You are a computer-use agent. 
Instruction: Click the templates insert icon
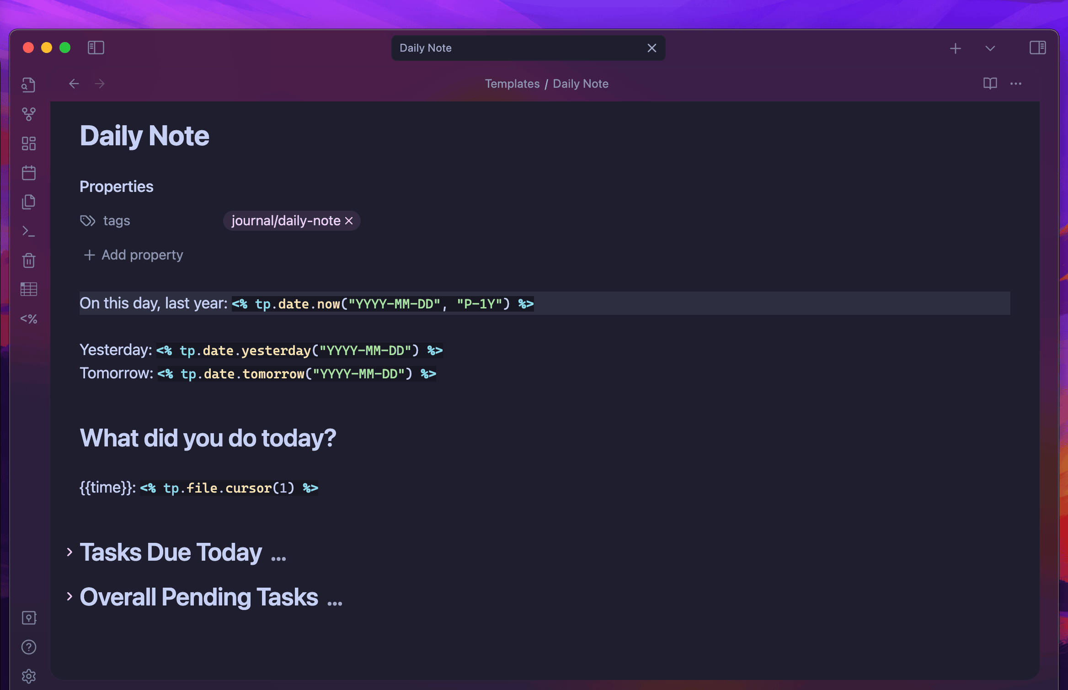click(29, 202)
